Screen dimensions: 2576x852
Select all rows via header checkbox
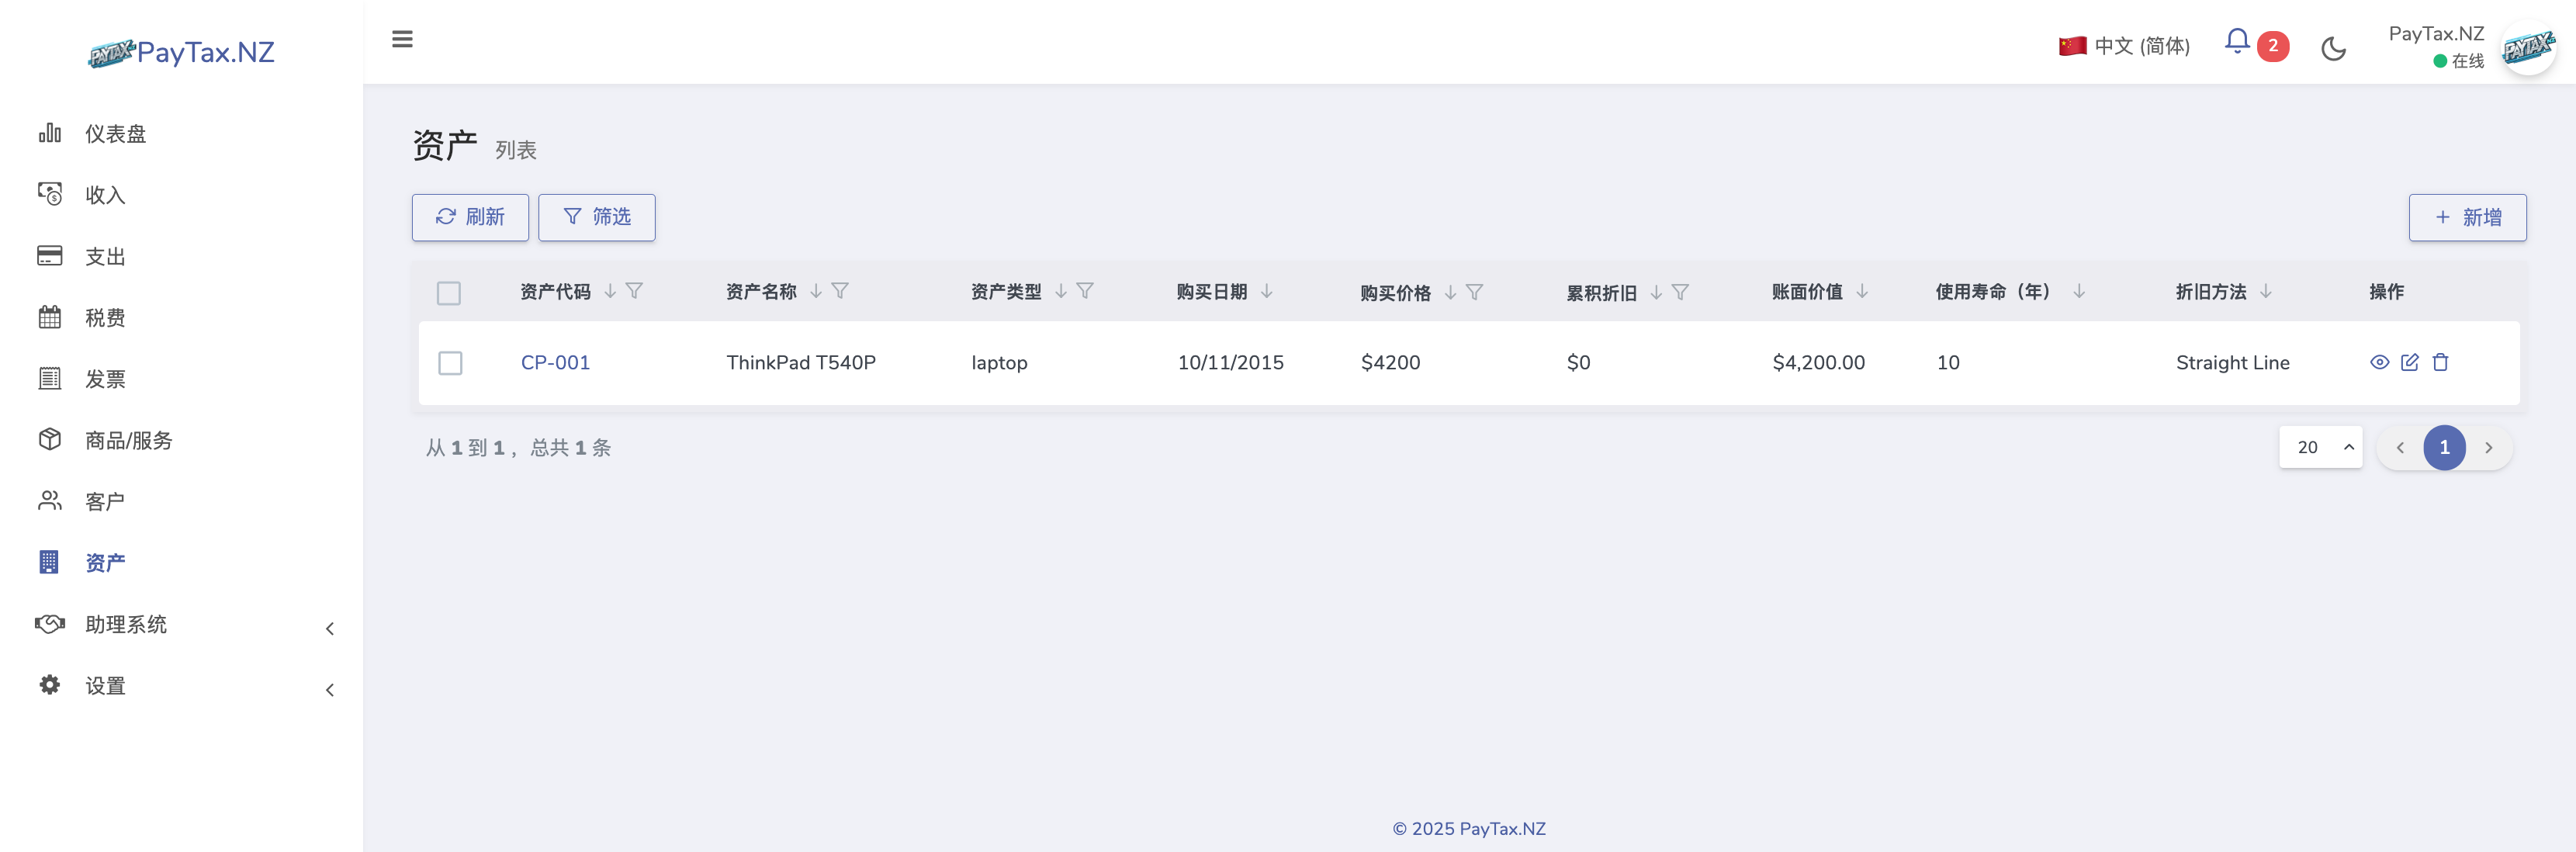point(449,293)
